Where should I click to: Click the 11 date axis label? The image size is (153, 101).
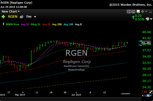pyautogui.click(x=37, y=92)
